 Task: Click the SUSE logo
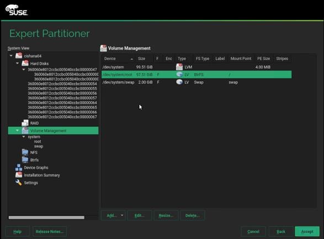17,10
